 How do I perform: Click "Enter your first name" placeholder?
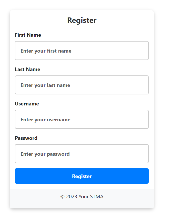(x=46, y=51)
